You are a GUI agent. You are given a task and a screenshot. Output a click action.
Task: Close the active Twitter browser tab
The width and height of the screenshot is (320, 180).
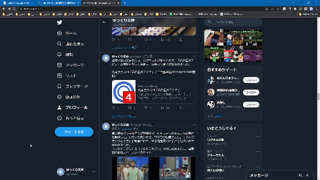118,3
